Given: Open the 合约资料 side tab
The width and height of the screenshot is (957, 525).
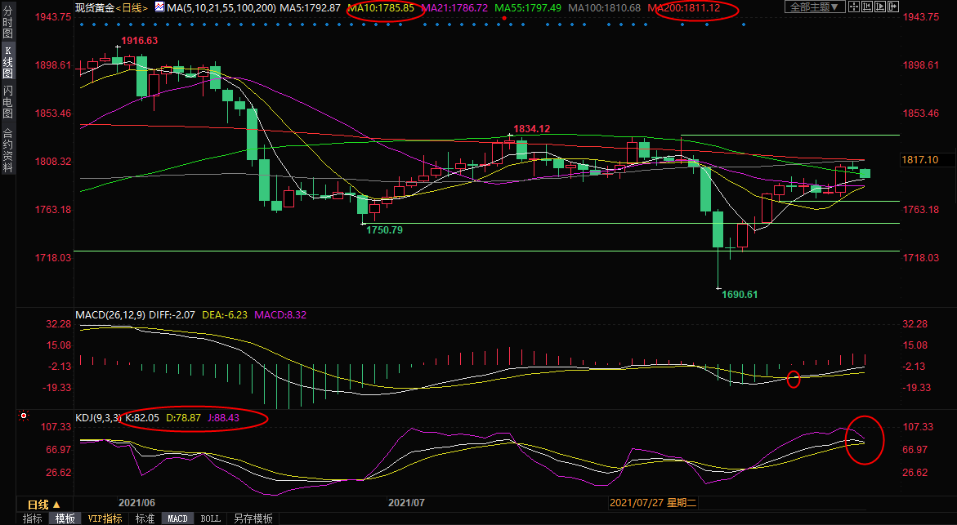Looking at the screenshot, I should pos(7,150).
